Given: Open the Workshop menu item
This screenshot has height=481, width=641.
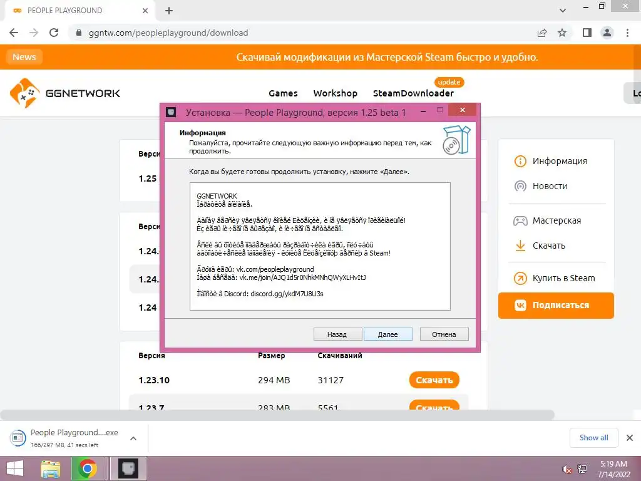Looking at the screenshot, I should [x=336, y=93].
